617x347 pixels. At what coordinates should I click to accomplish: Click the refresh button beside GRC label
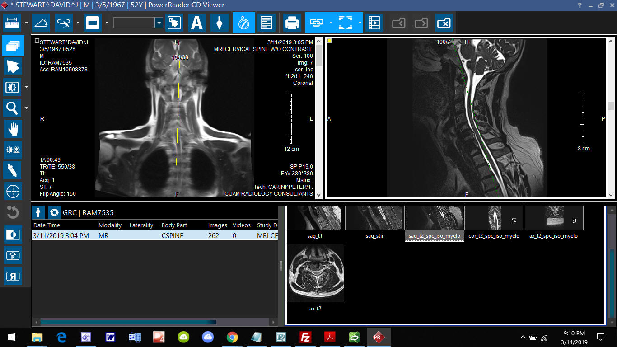point(54,212)
